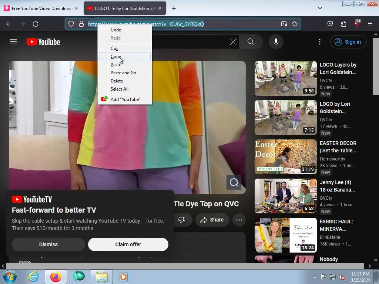The height and width of the screenshot is (284, 379).
Task: Open the Extensions puzzle icon
Action: coord(343,24)
